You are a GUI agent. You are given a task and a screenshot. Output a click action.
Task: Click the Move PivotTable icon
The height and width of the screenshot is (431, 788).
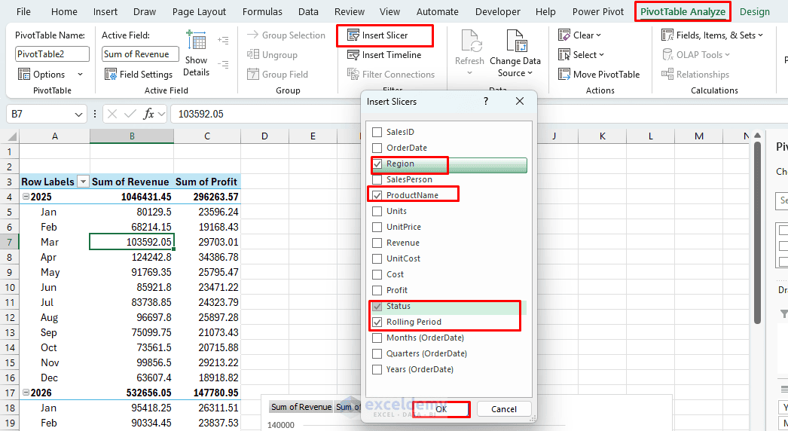point(564,75)
